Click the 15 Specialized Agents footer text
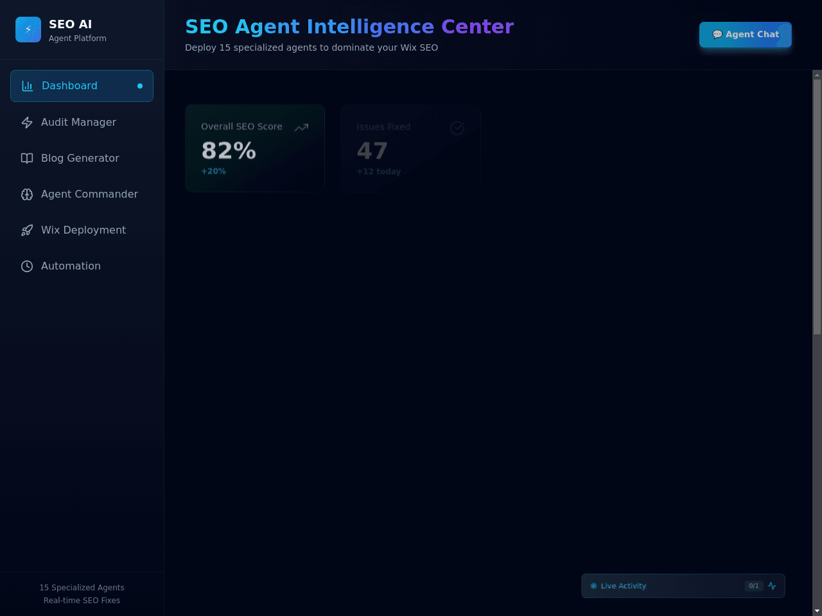 point(82,588)
